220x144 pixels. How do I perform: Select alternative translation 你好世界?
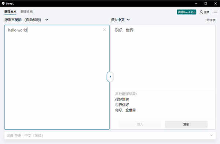(x=122, y=100)
